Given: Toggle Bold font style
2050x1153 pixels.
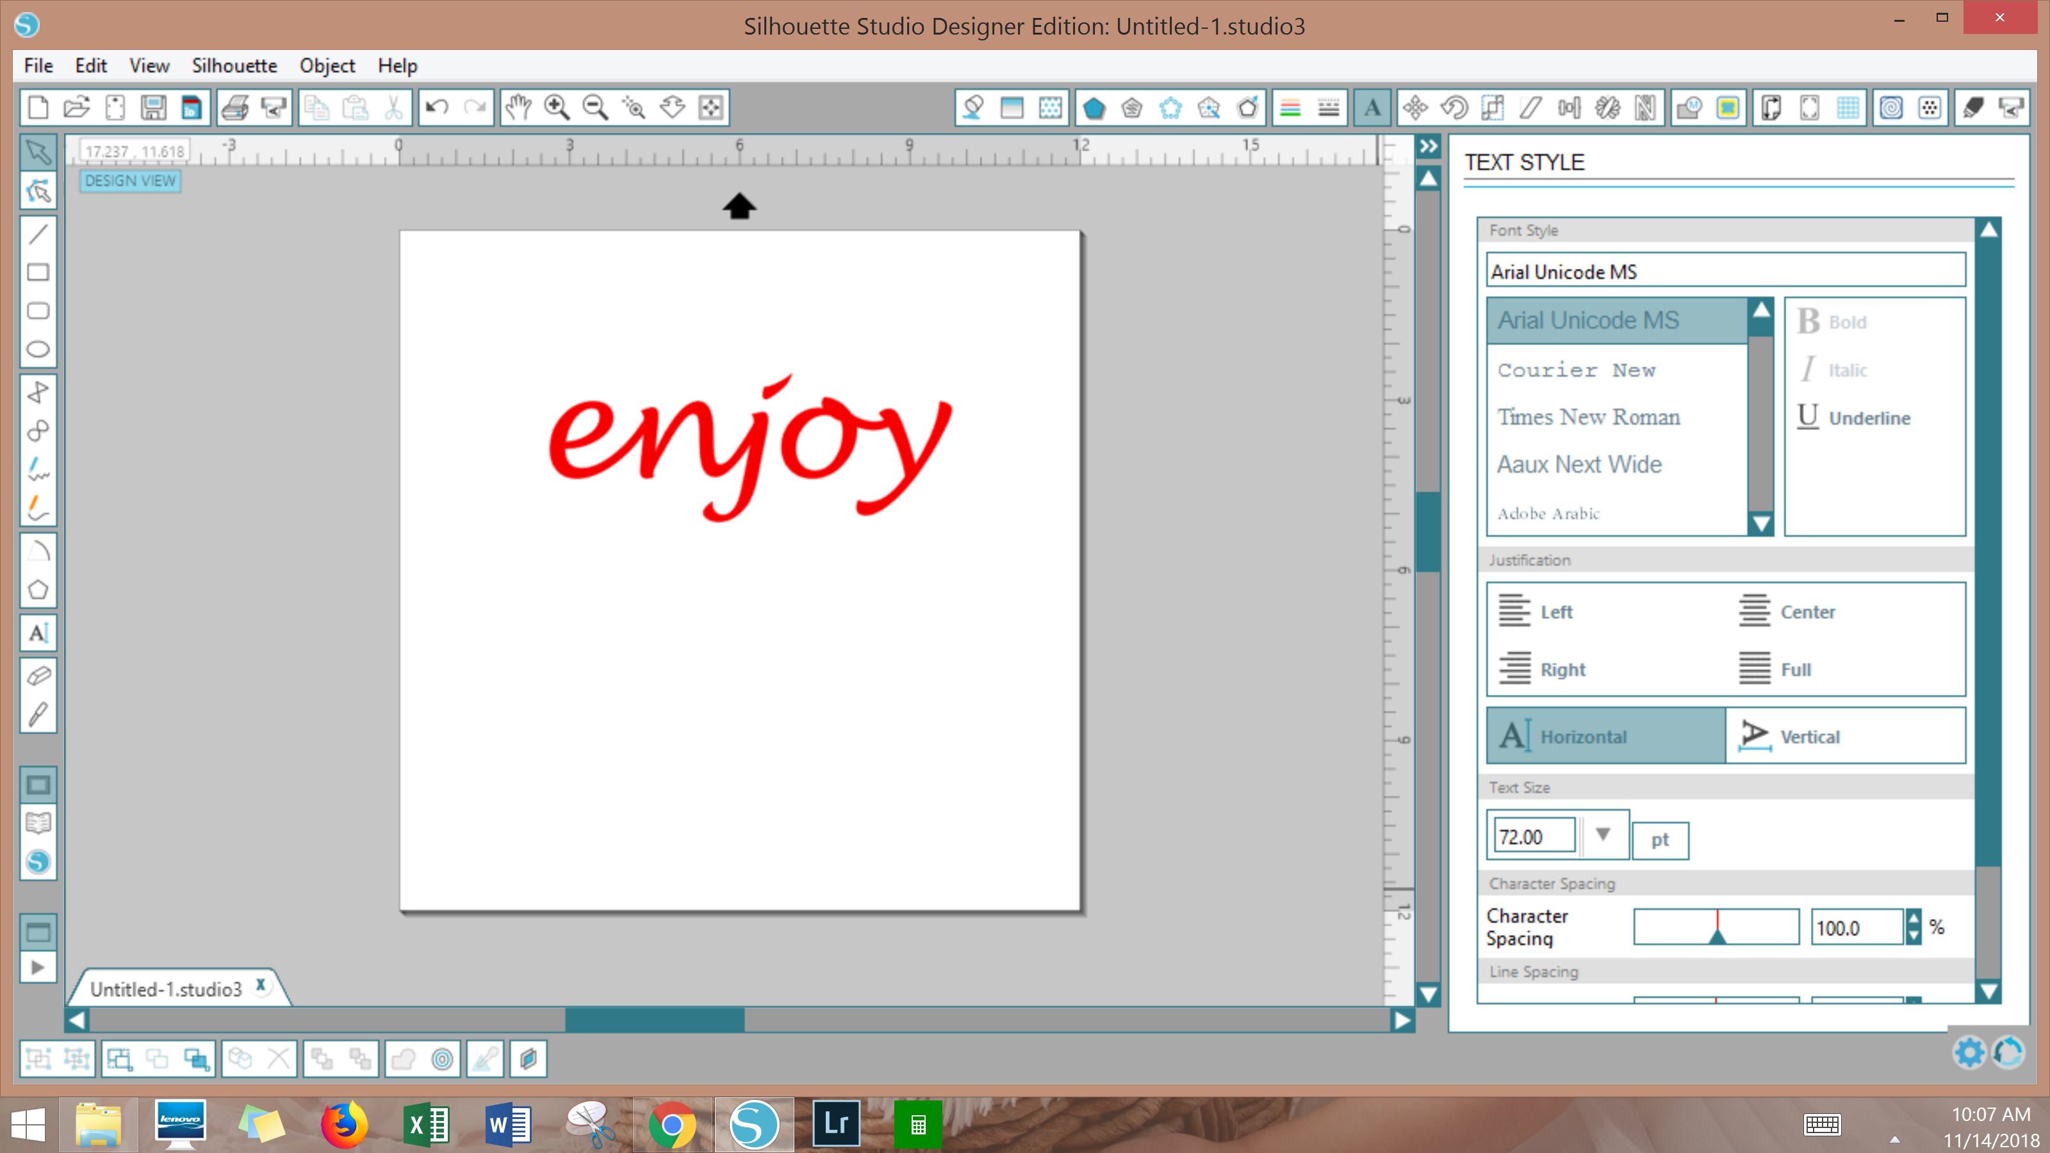Looking at the screenshot, I should pyautogui.click(x=1832, y=322).
